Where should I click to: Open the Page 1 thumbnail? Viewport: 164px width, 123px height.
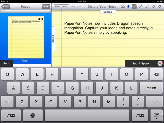click(26, 37)
